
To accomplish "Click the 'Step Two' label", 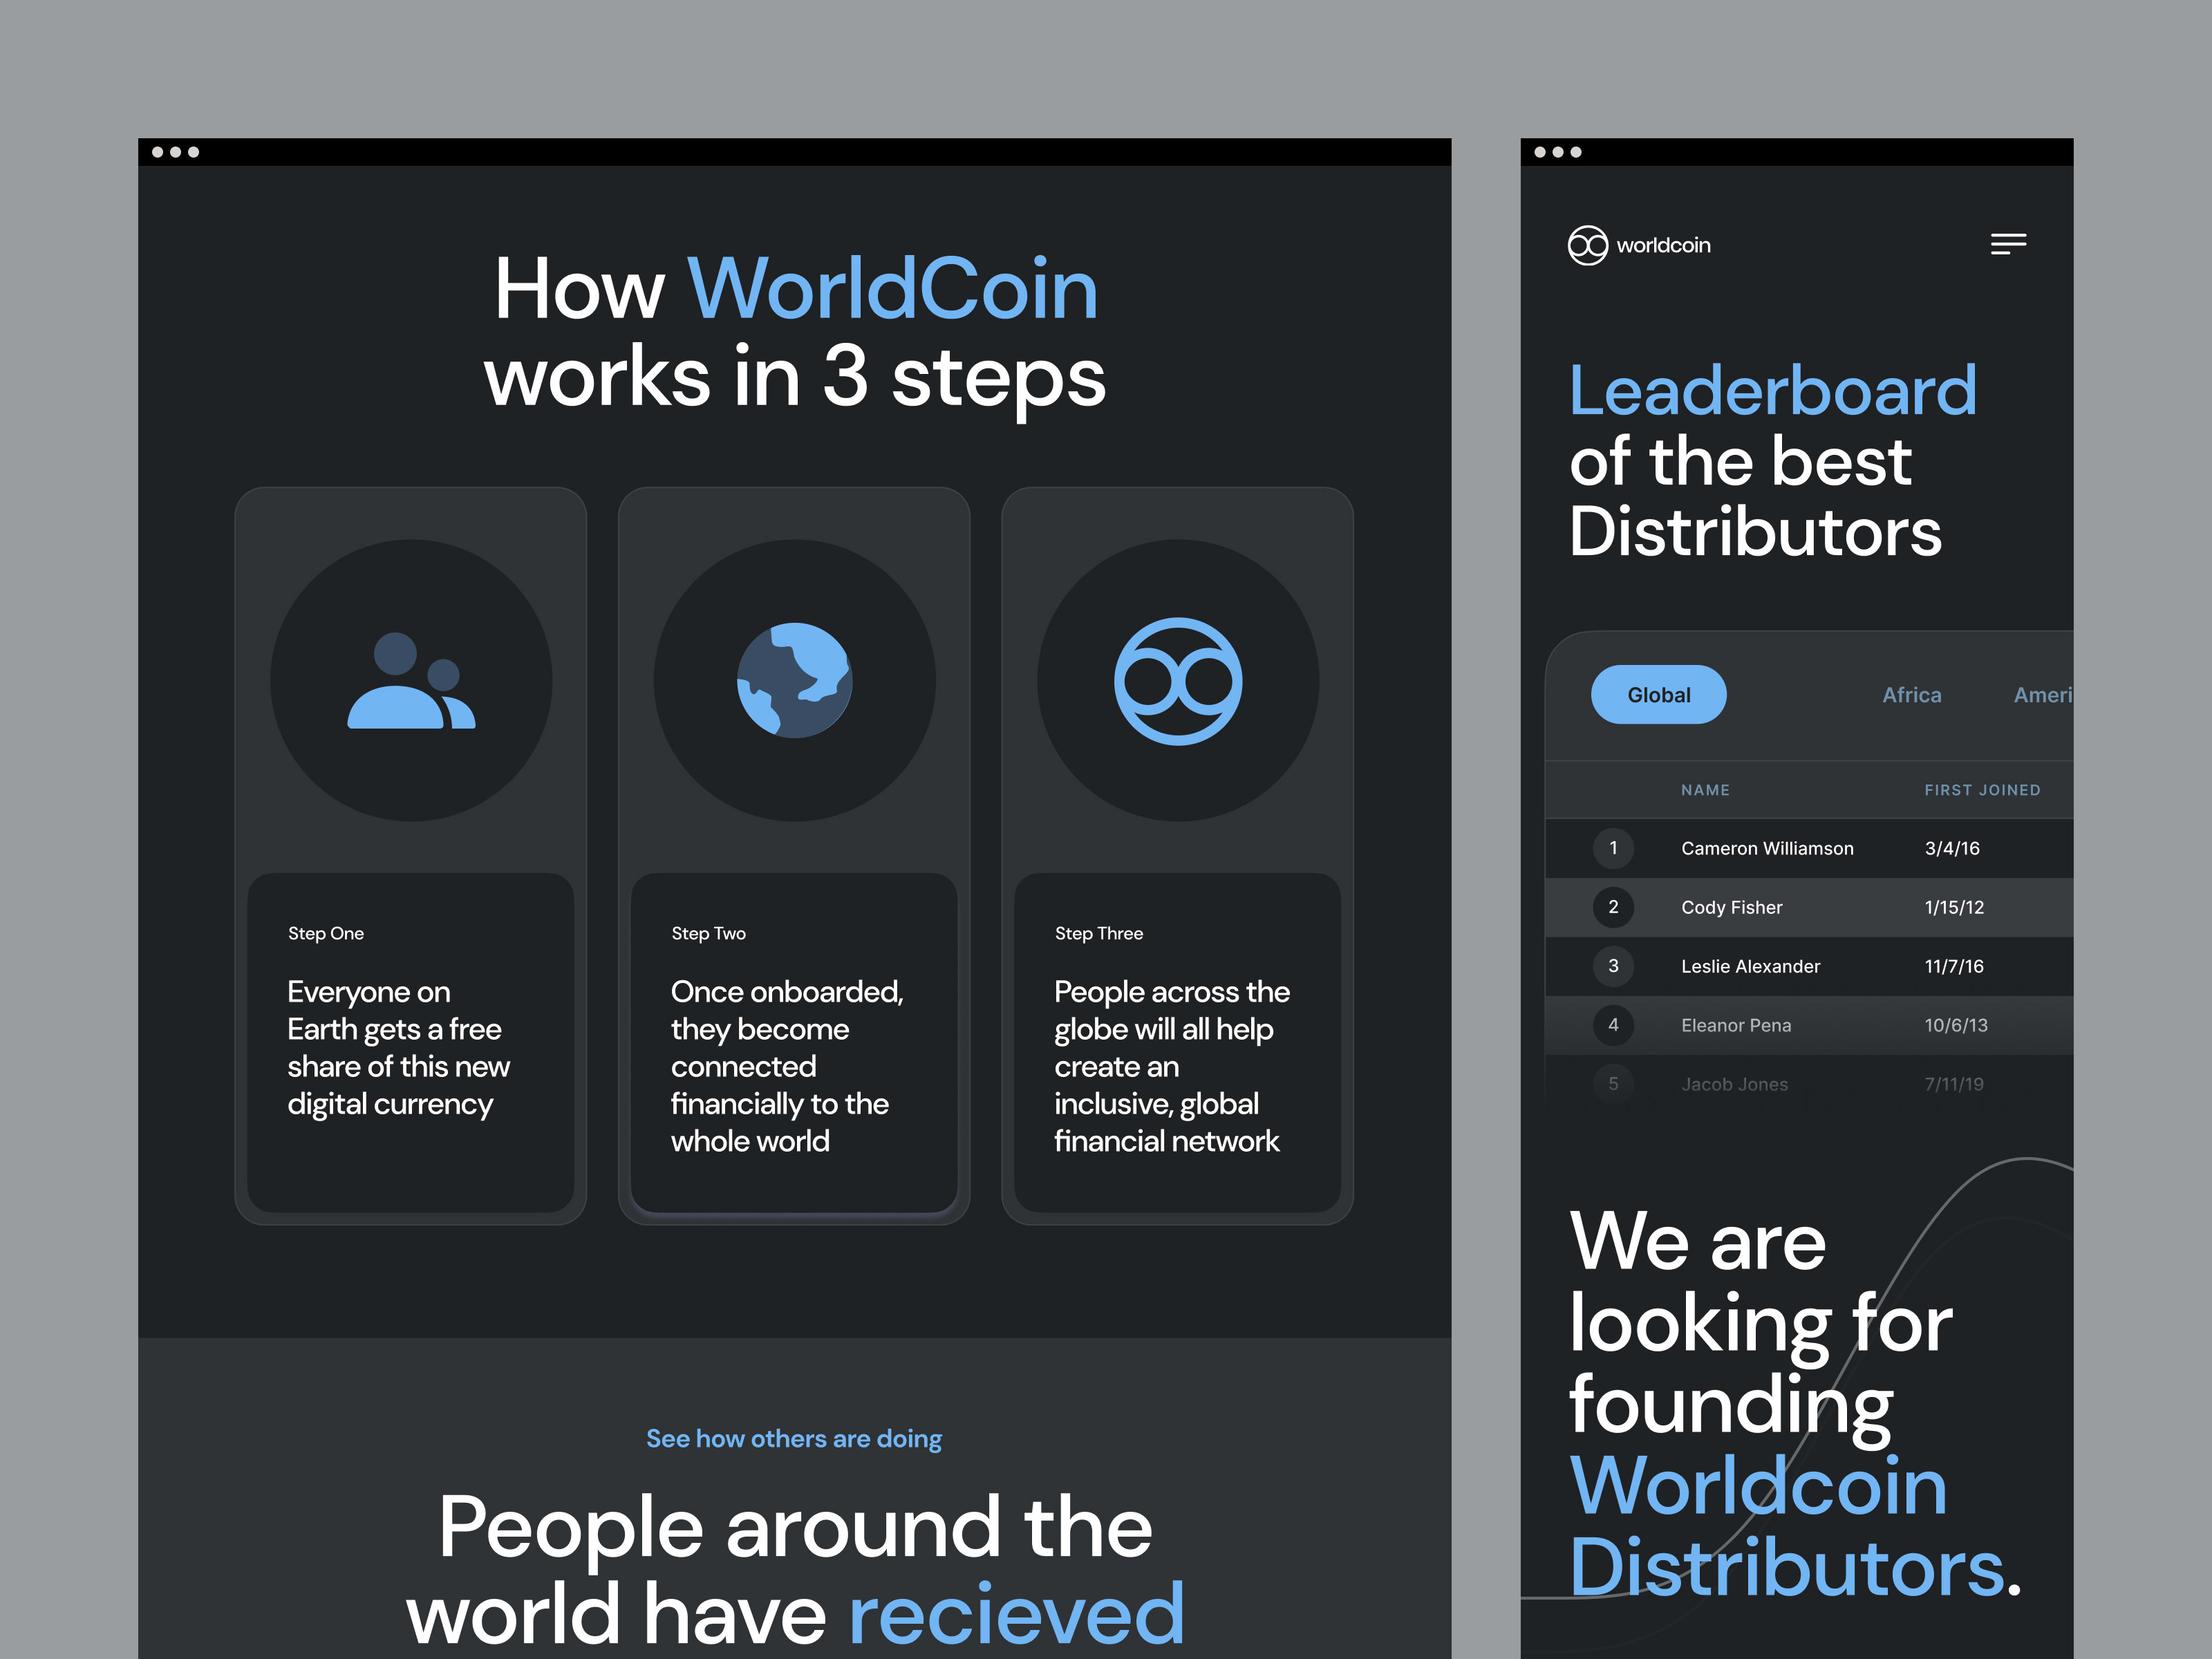I will pos(708,933).
